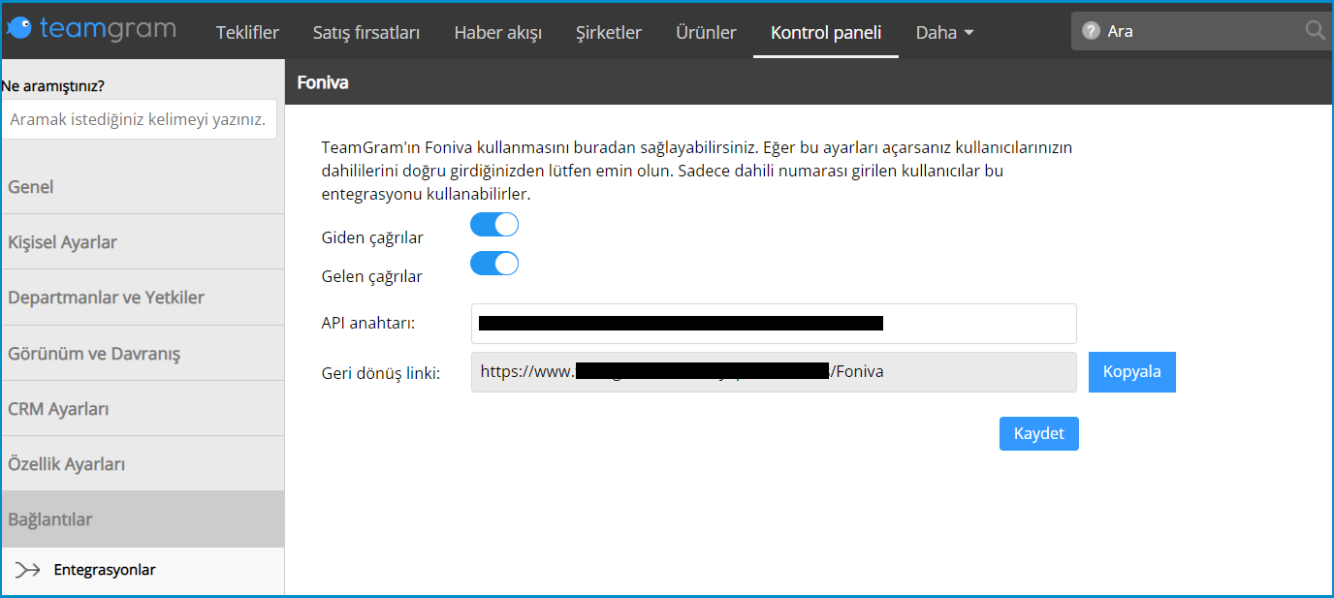Click the TeamGram fish logo

19,29
